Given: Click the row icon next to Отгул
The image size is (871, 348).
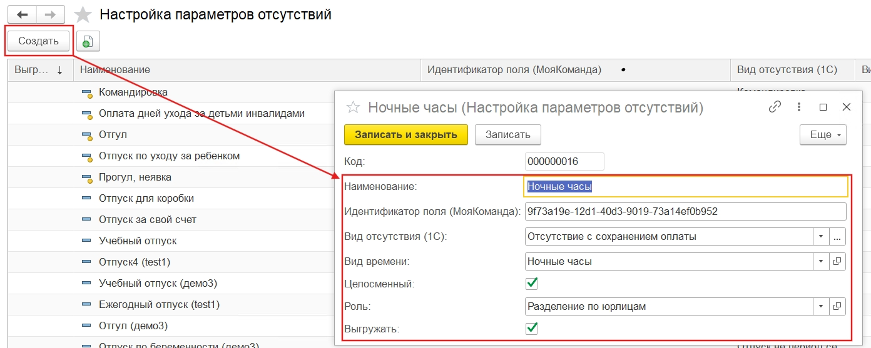Looking at the screenshot, I should pyautogui.click(x=86, y=135).
